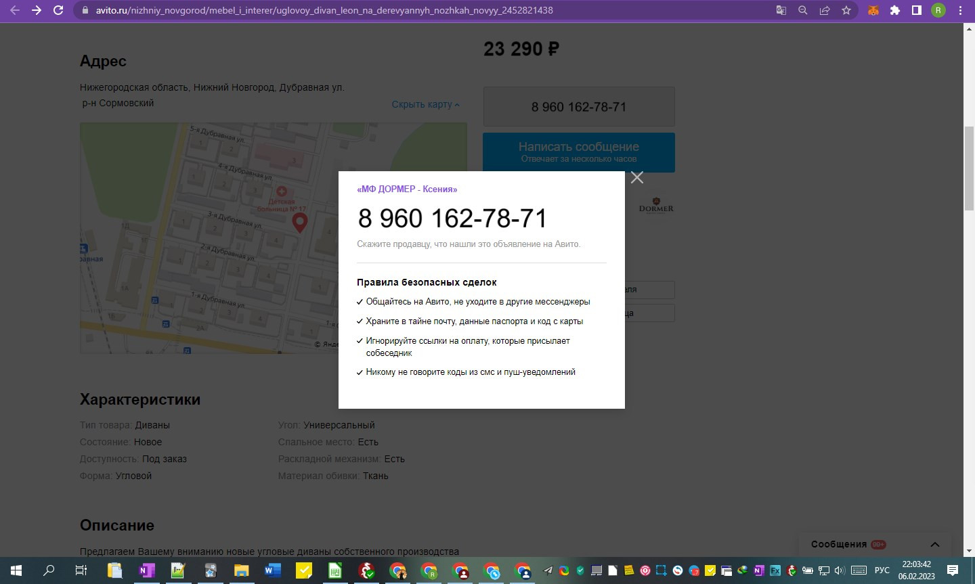Click the large 8 960 162-78-71 number in popup
Viewport: 975px width, 584px height.
tap(452, 219)
